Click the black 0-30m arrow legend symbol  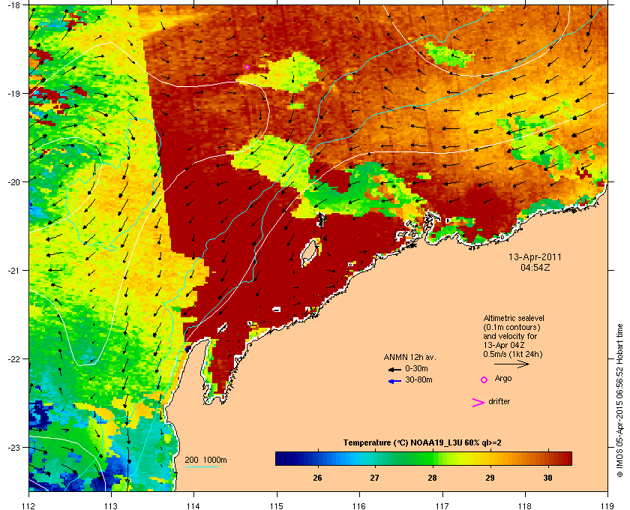[x=394, y=369]
